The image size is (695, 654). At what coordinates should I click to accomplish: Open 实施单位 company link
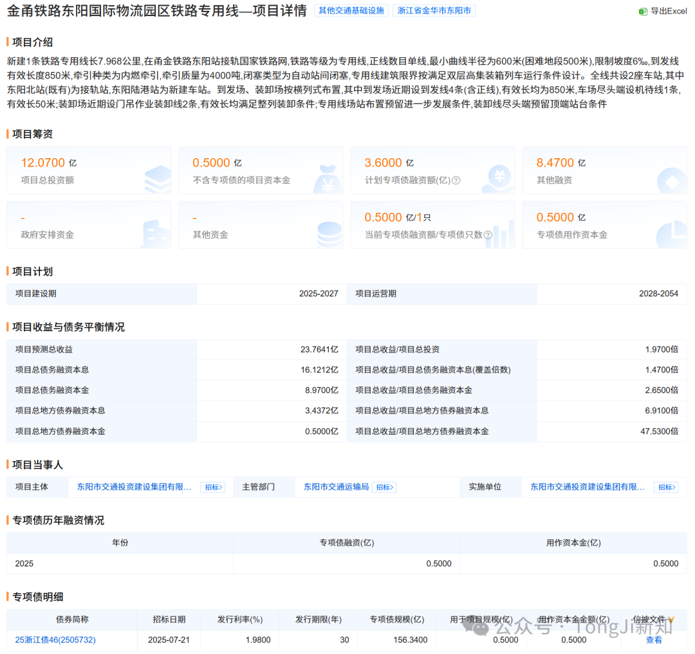(588, 487)
